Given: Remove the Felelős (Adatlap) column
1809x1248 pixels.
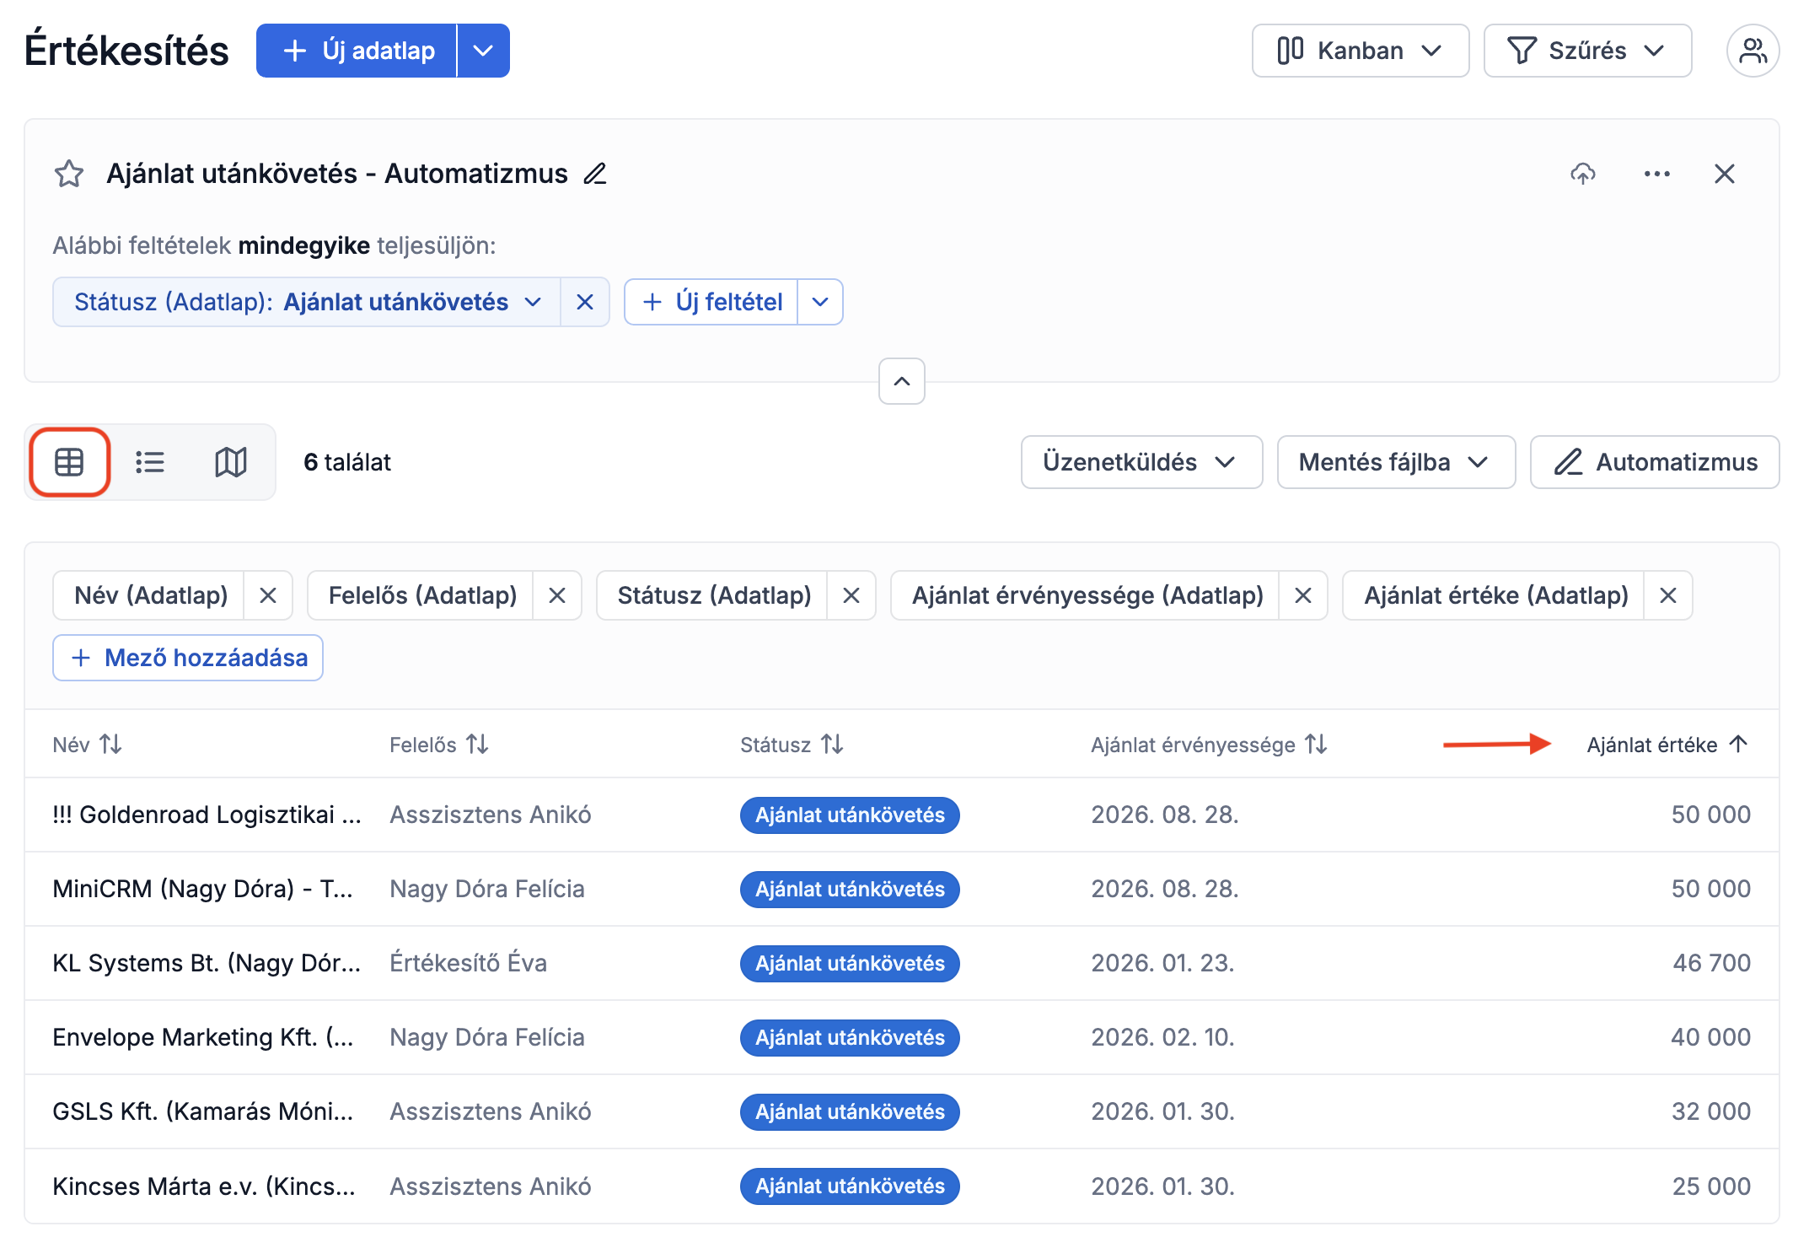Looking at the screenshot, I should click(x=557, y=595).
